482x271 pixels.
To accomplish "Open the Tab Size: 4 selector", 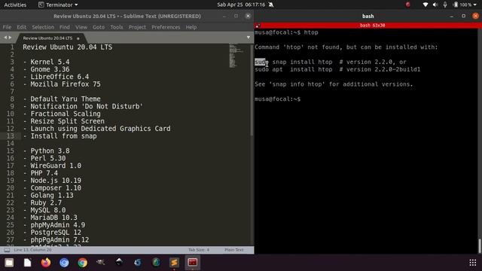I will click(x=199, y=250).
